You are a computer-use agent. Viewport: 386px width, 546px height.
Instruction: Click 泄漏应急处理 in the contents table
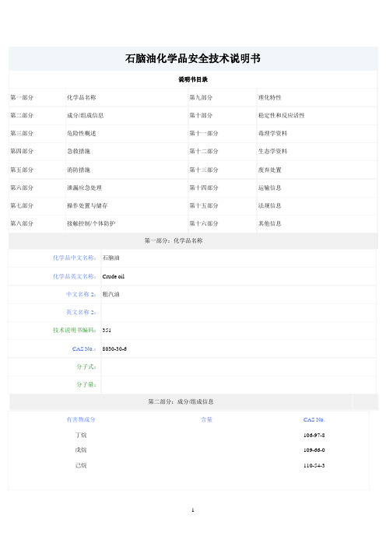click(x=84, y=187)
